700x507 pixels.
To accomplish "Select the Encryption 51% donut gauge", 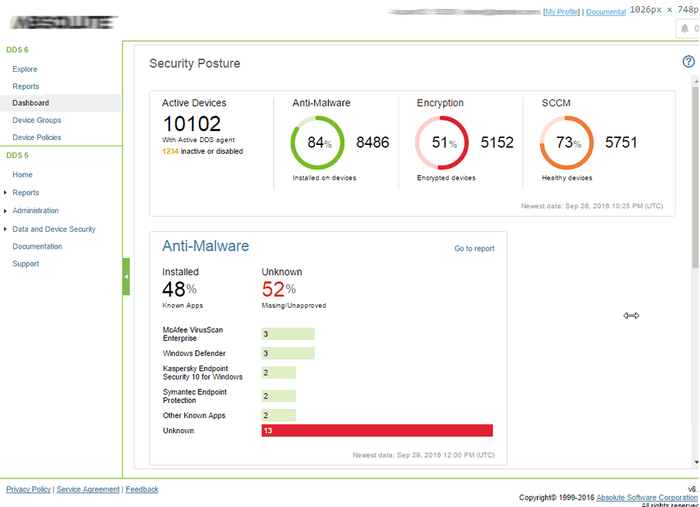I will point(442,142).
